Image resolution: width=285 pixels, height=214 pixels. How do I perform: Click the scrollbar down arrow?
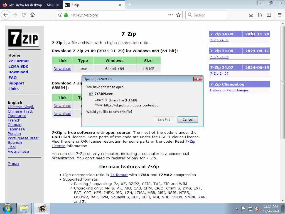tap(282, 201)
